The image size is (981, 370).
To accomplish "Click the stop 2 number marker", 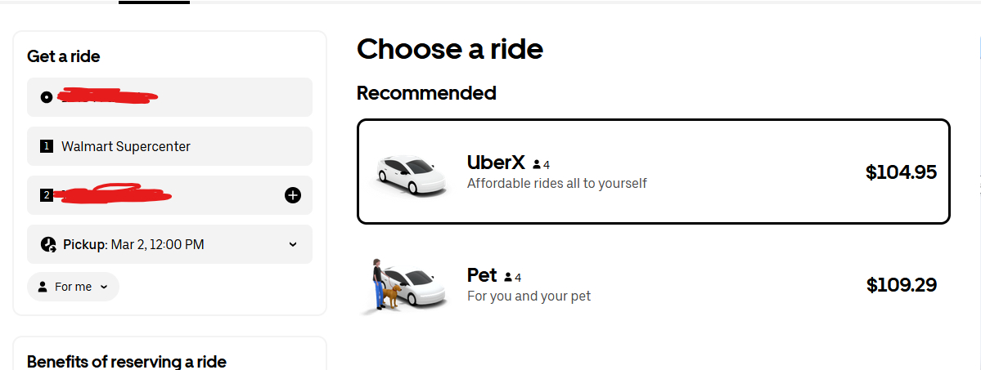I will point(47,195).
